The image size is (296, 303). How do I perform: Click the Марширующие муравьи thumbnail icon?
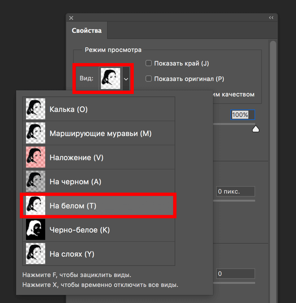36,133
